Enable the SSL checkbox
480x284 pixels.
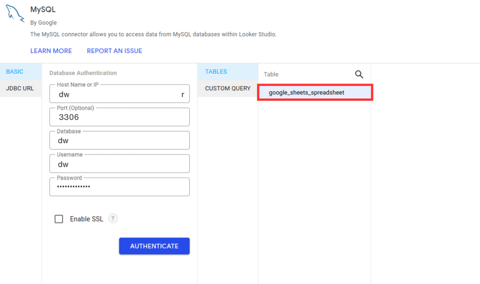coord(59,218)
